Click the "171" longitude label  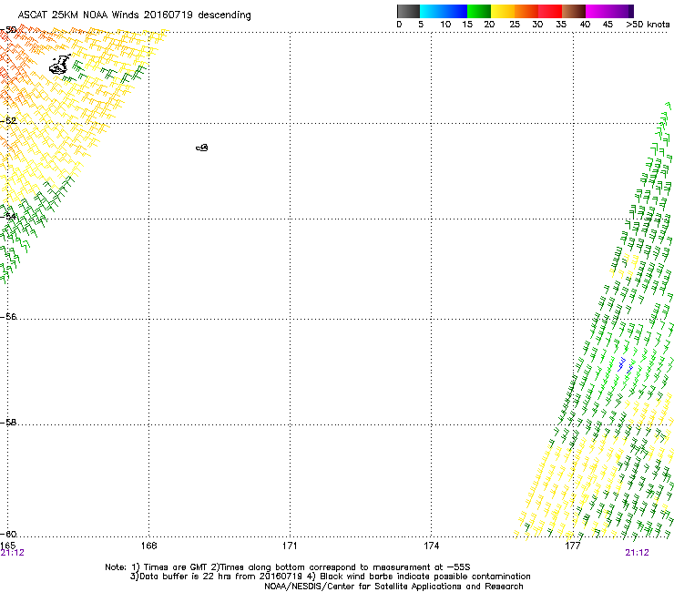click(290, 546)
